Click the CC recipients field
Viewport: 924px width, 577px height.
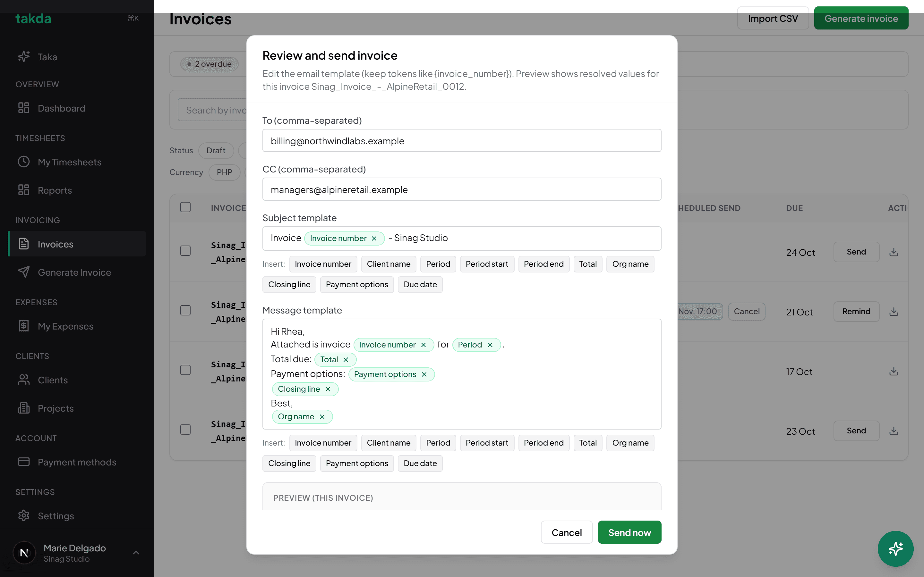[x=462, y=190]
